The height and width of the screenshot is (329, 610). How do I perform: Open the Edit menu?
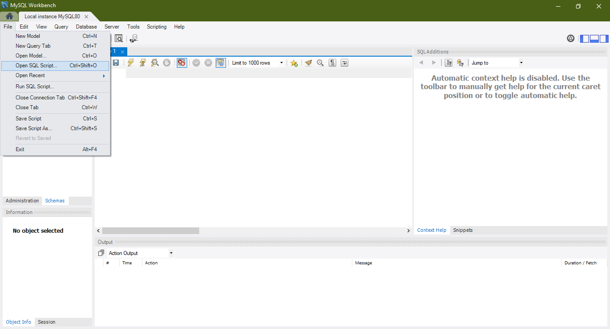24,27
